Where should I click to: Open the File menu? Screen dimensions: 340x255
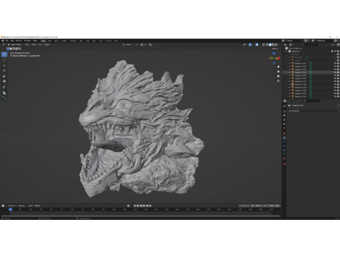tap(7, 40)
